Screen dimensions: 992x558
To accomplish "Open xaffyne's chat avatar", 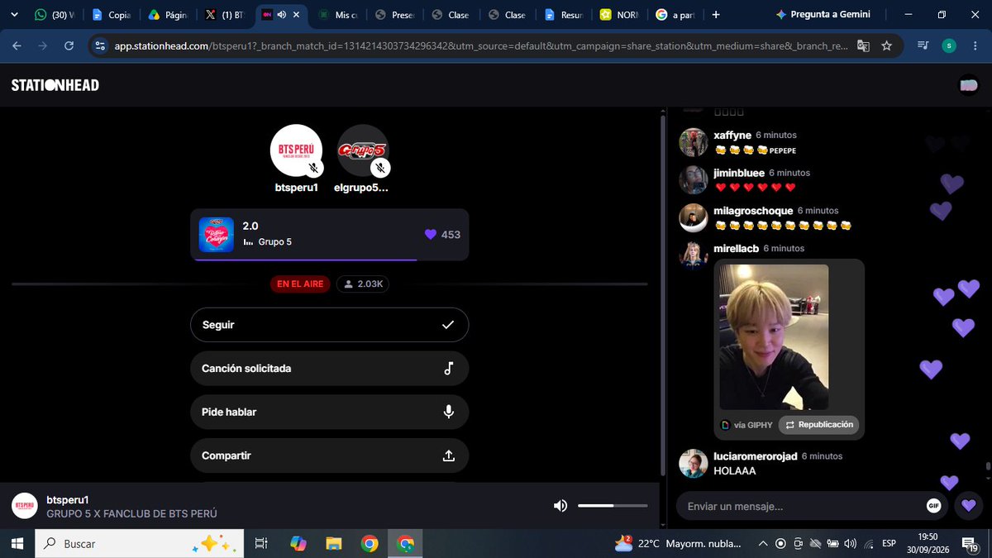I will point(693,142).
